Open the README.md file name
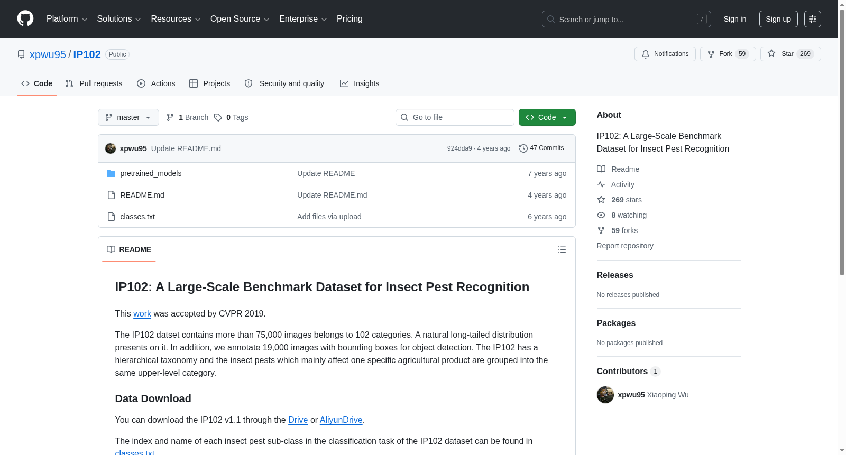Viewport: 846px width, 455px height. [142, 195]
